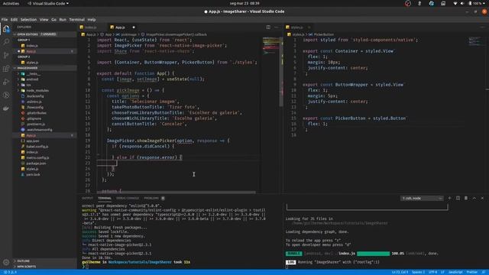
Task: Click the OBS tray icon in top bar
Action: (408, 3)
